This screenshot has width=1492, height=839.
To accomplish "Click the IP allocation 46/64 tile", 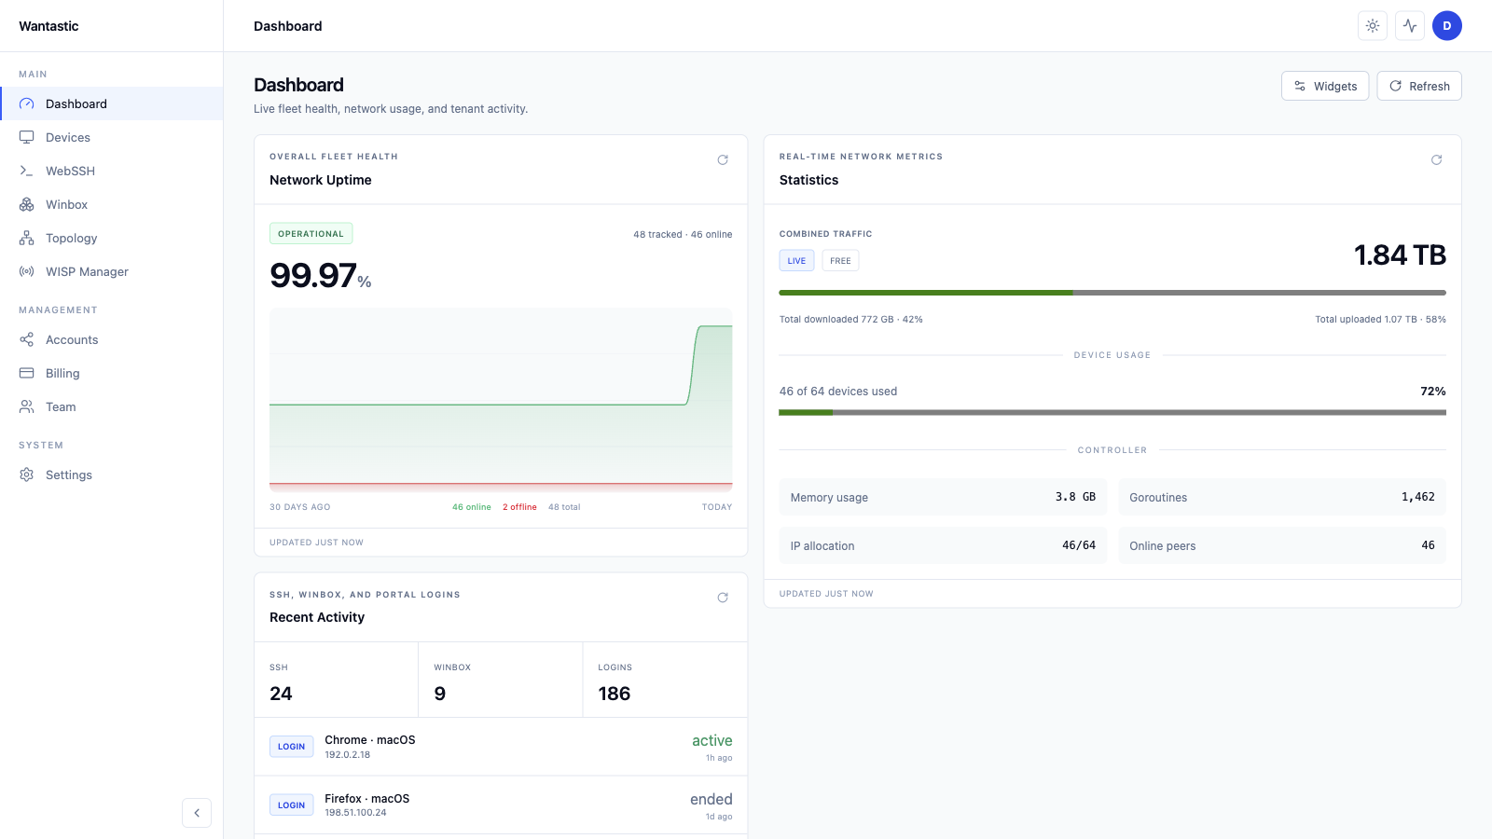I will (x=943, y=545).
